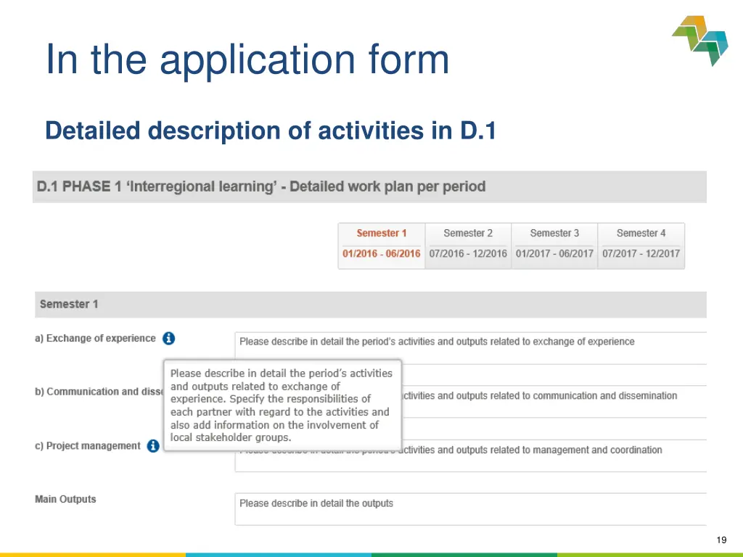Click the 'Main Outputs' label
Viewport: 743px width, 557px height.
pyautogui.click(x=65, y=499)
